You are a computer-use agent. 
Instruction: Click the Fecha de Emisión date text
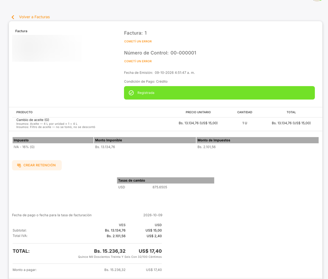(x=160, y=73)
